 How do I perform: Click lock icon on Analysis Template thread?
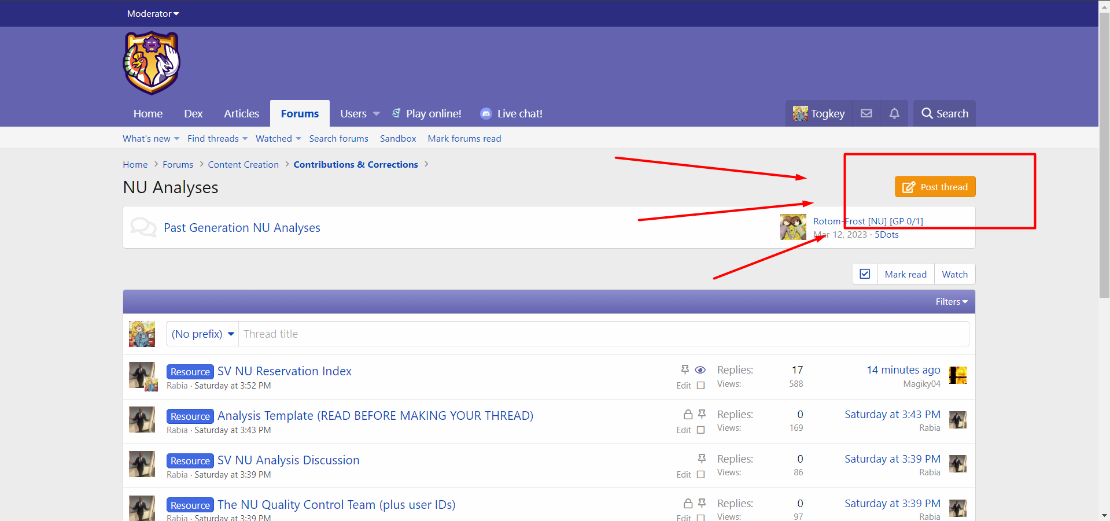[688, 415]
